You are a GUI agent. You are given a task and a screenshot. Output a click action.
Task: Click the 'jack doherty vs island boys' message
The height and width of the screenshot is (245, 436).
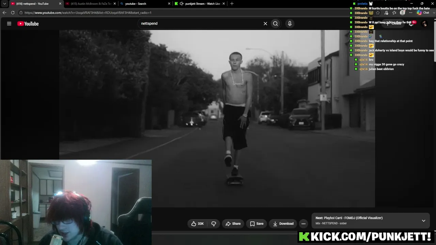401,50
